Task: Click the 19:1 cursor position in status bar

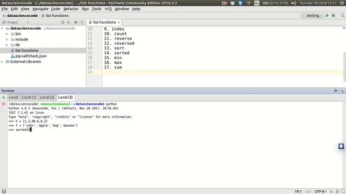Action: 298,192
